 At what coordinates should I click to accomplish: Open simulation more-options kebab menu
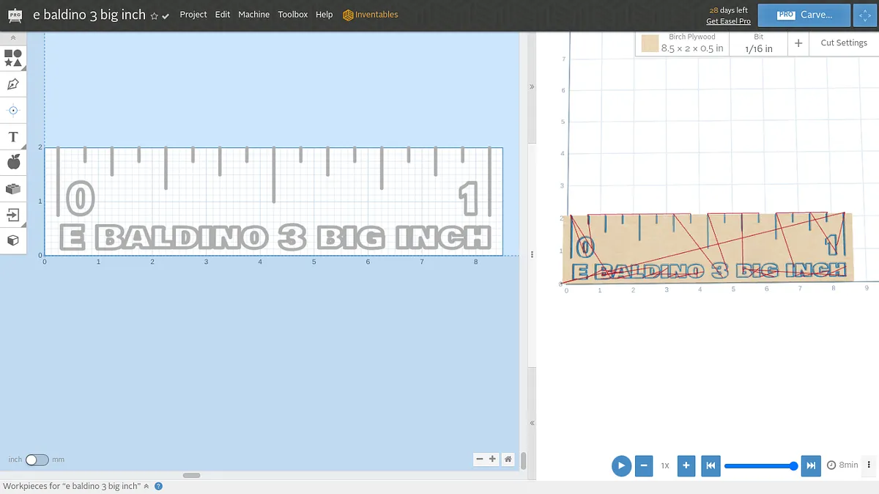pyautogui.click(x=869, y=465)
